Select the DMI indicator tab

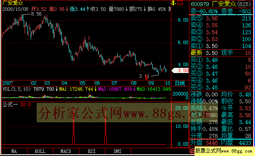tap(118, 151)
